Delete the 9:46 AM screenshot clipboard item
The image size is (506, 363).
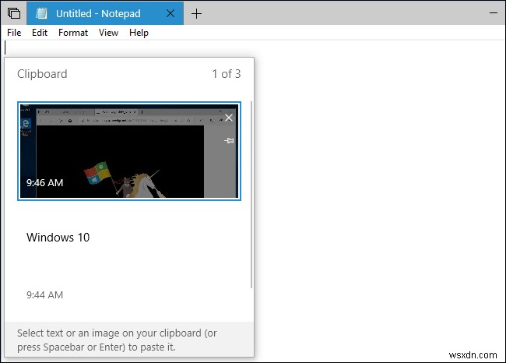229,118
